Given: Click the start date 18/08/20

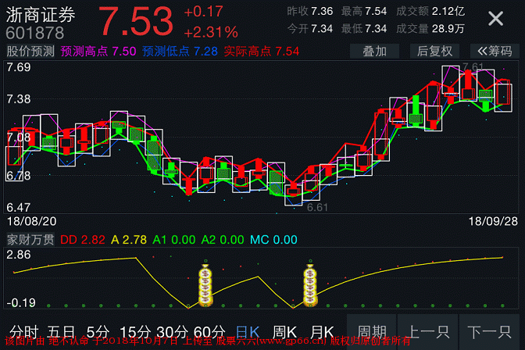Looking at the screenshot, I should click(x=32, y=221).
